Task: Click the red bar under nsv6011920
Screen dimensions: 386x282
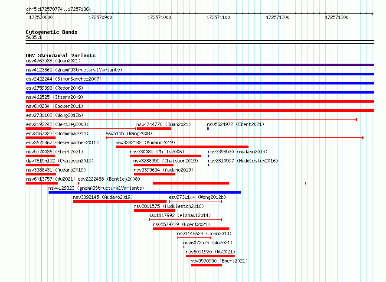Action: [x=210, y=256]
